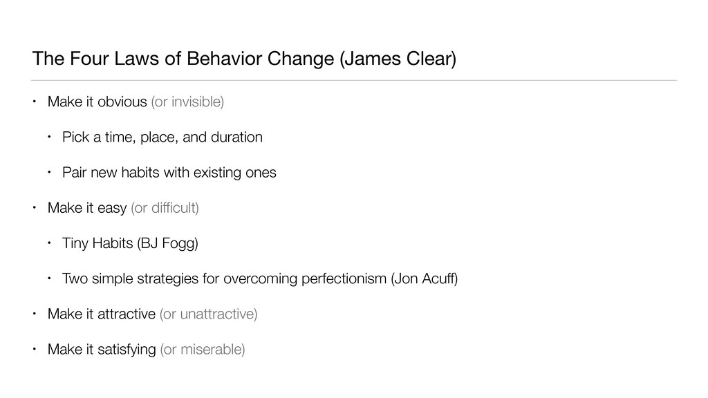The width and height of the screenshot is (708, 398).
Task: Click "Two simple strategies for overcoming perfectionism" text
Action: tap(225, 278)
